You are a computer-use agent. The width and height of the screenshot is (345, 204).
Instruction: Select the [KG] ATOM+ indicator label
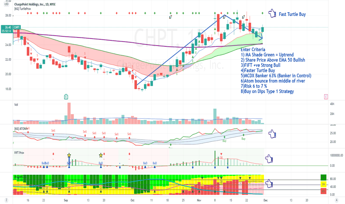pos(21,129)
